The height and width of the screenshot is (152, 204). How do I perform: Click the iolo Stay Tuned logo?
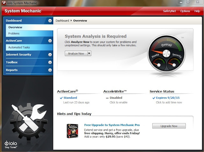coord(11,145)
